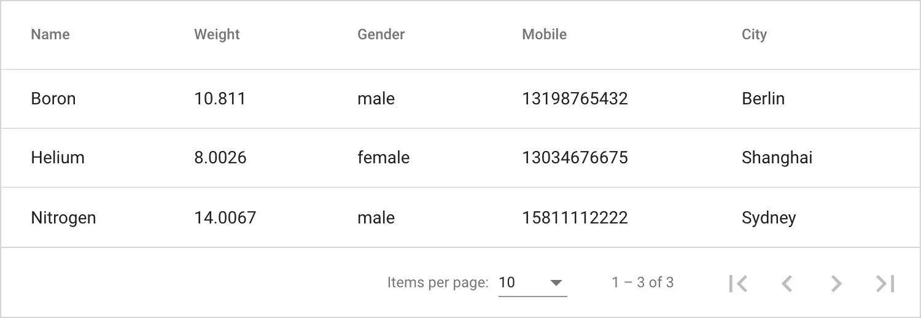The width and height of the screenshot is (921, 318).
Task: Click the 1 – 3 of 3 range label
Action: coord(642,282)
